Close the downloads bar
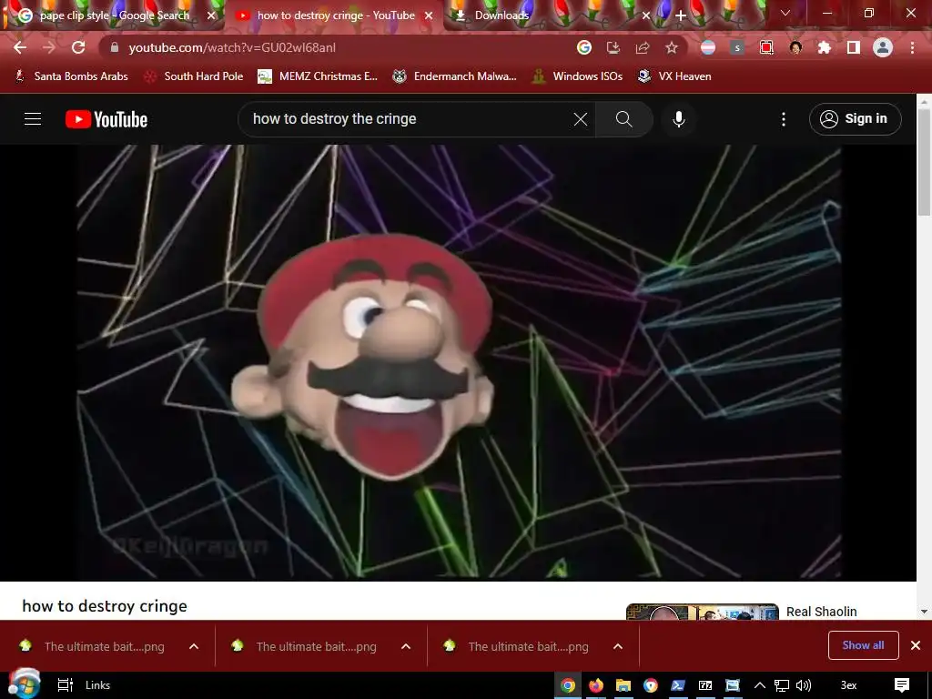Image resolution: width=932 pixels, height=699 pixels. [x=916, y=645]
